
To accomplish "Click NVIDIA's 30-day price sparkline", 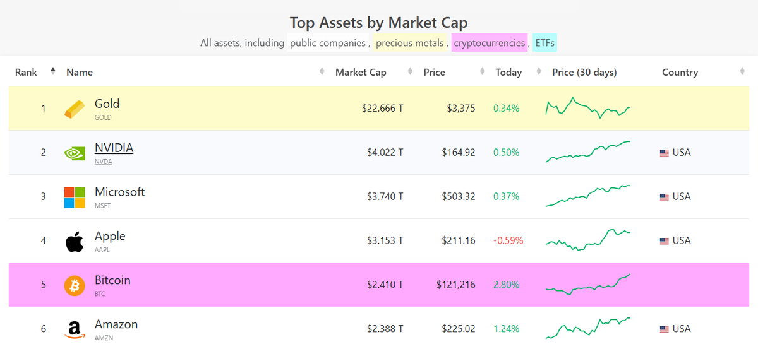I will [587, 152].
